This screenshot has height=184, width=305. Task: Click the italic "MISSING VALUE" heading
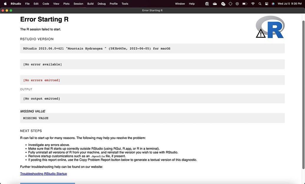tap(33, 111)
